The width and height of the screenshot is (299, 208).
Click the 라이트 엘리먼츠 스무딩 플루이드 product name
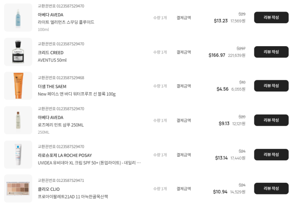(x=66, y=22)
